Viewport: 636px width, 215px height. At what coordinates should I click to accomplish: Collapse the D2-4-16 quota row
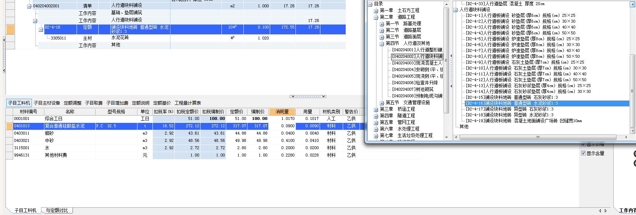click(x=41, y=30)
